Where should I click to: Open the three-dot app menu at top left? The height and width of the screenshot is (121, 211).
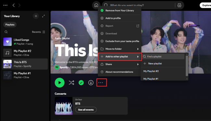click(6, 5)
